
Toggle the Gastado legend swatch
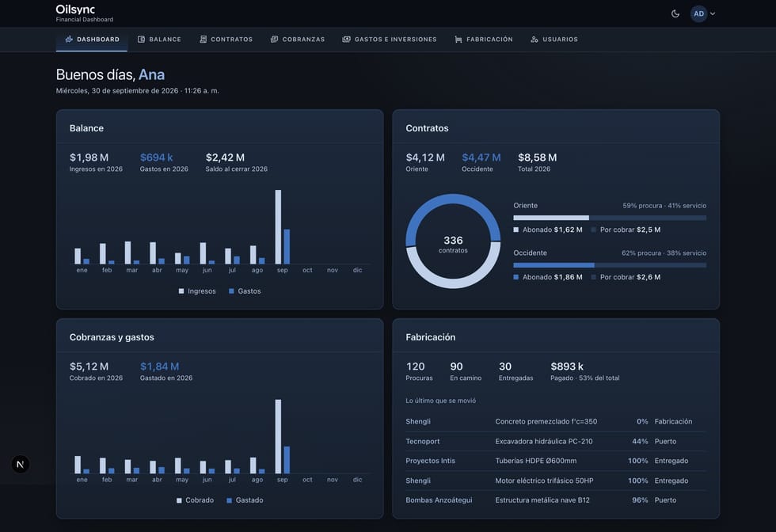pyautogui.click(x=229, y=500)
